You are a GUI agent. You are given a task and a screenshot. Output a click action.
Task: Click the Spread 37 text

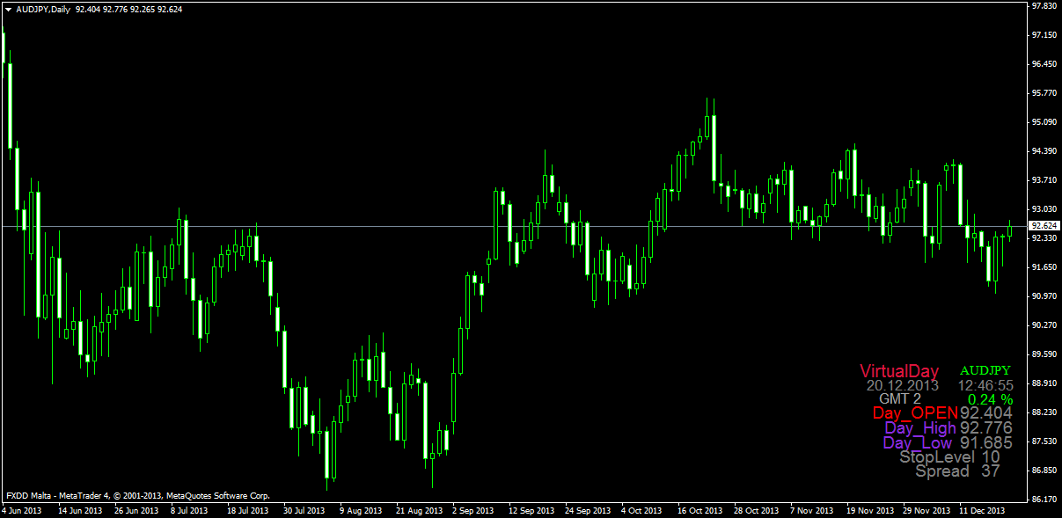[957, 471]
